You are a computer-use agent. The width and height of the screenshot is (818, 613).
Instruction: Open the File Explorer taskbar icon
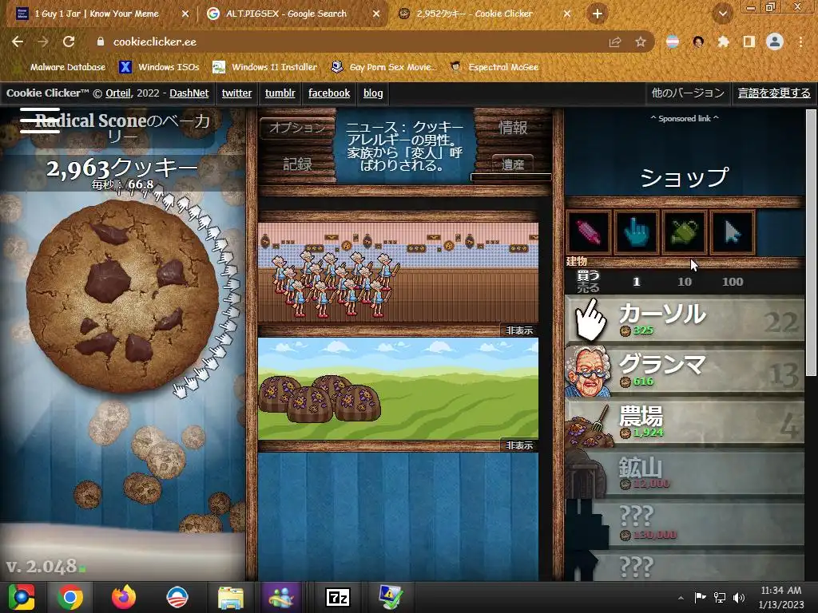[231, 597]
